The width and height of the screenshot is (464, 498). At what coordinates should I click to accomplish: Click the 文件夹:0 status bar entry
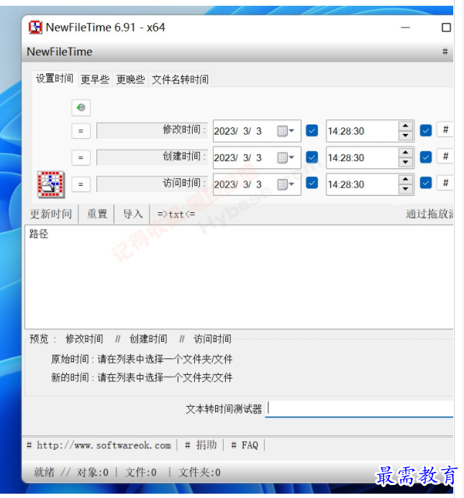pyautogui.click(x=199, y=472)
